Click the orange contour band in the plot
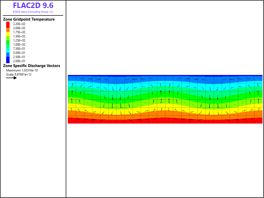 tap(165, 113)
